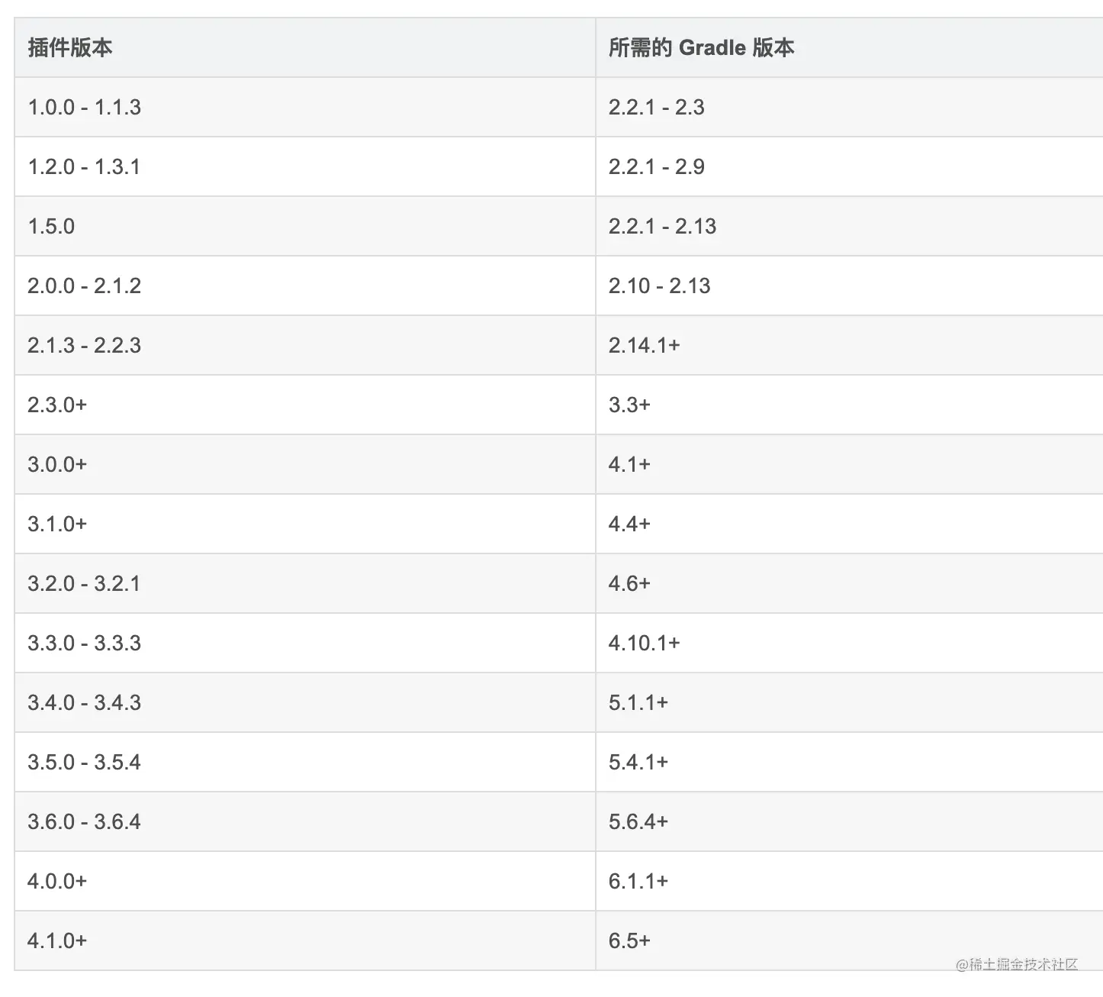Select the plugin cell 3.4.0 - 3.4.3
Viewport: 1103px width, 997px height.
[84, 703]
